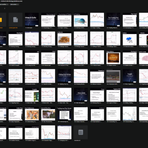148x148 pixels.
Task: Click the orange unencrypted file label
Action: click(x=13, y=28)
